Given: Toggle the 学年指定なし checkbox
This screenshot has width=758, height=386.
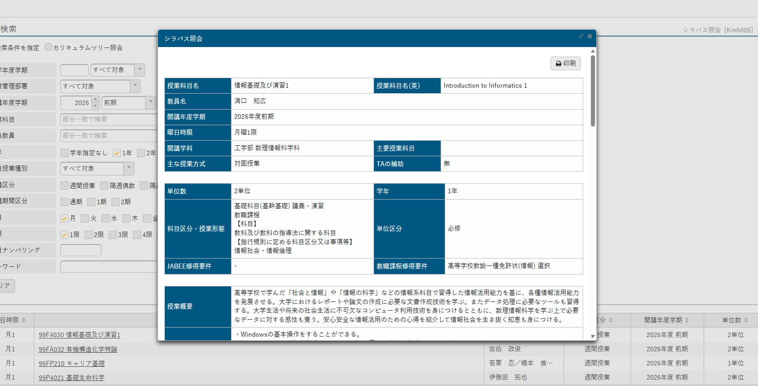Looking at the screenshot, I should 64,153.
